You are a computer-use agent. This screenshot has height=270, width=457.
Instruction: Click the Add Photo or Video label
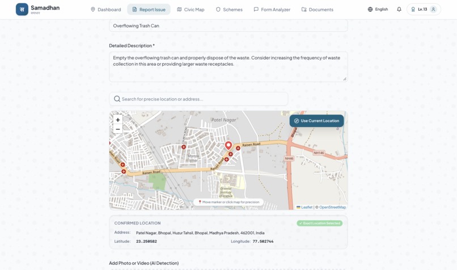(x=143, y=263)
